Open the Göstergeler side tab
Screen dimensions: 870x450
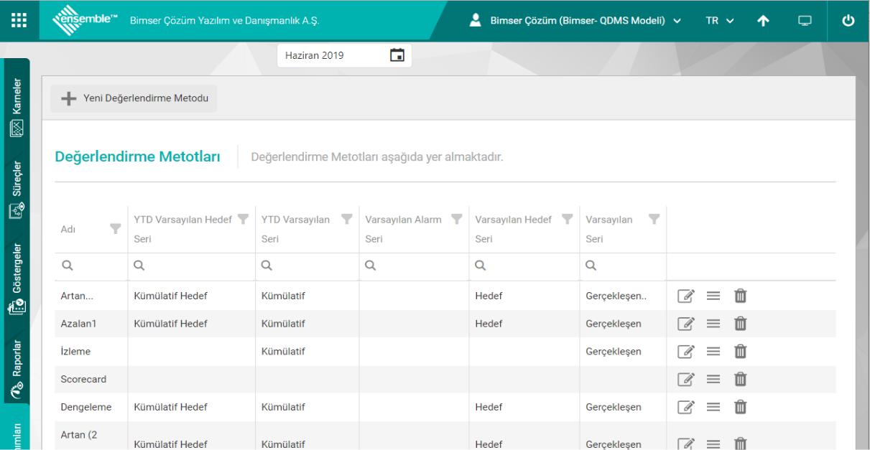coord(17,278)
